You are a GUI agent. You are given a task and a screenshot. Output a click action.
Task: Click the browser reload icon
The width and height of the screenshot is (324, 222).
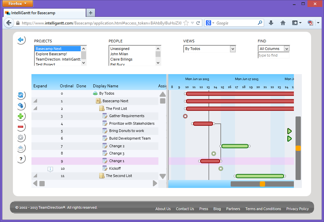[x=198, y=23]
